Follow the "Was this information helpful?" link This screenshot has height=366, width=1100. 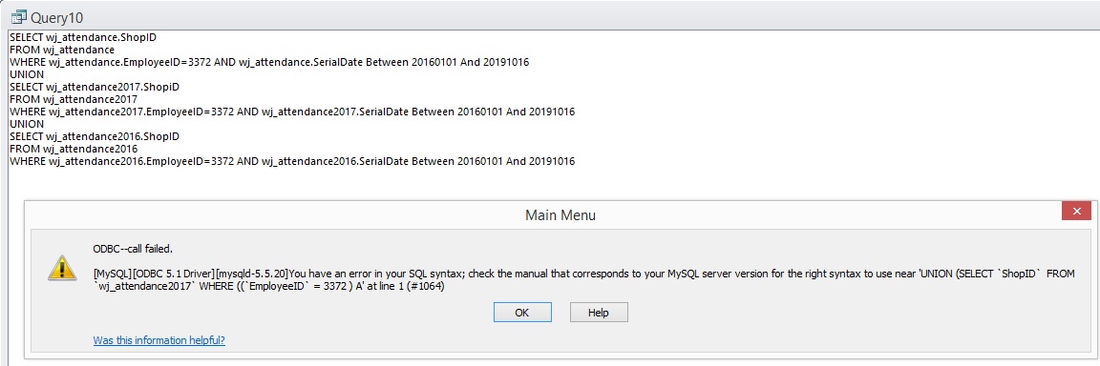coord(159,341)
